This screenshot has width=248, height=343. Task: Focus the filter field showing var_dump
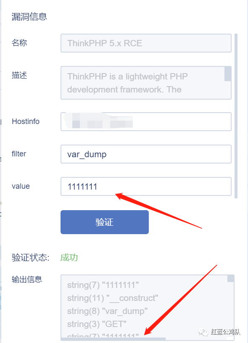[x=146, y=154]
